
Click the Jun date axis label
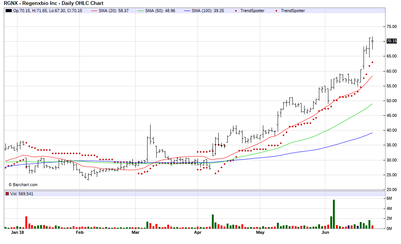tap(325, 232)
